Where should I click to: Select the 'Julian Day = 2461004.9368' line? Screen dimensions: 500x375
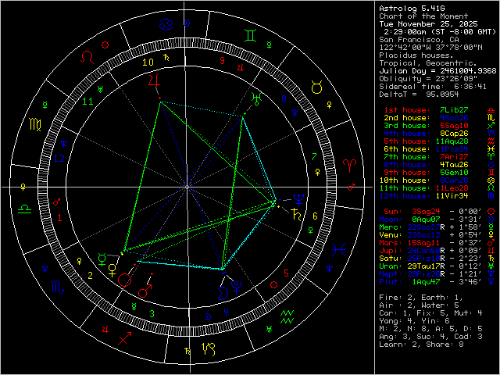pyautogui.click(x=437, y=71)
